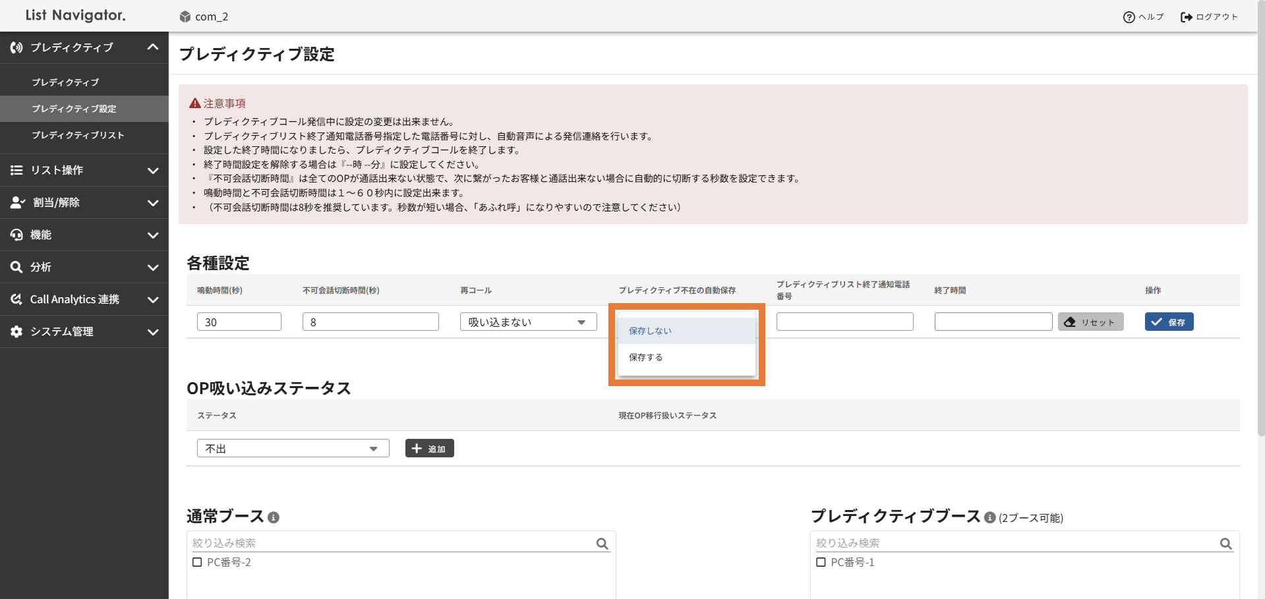Screen dimensions: 1265x599
Task: Click the 通常ブース search magnifier icon
Action: coord(602,544)
